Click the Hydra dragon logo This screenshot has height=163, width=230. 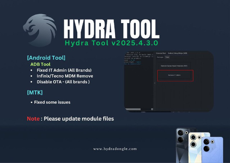tap(40, 30)
